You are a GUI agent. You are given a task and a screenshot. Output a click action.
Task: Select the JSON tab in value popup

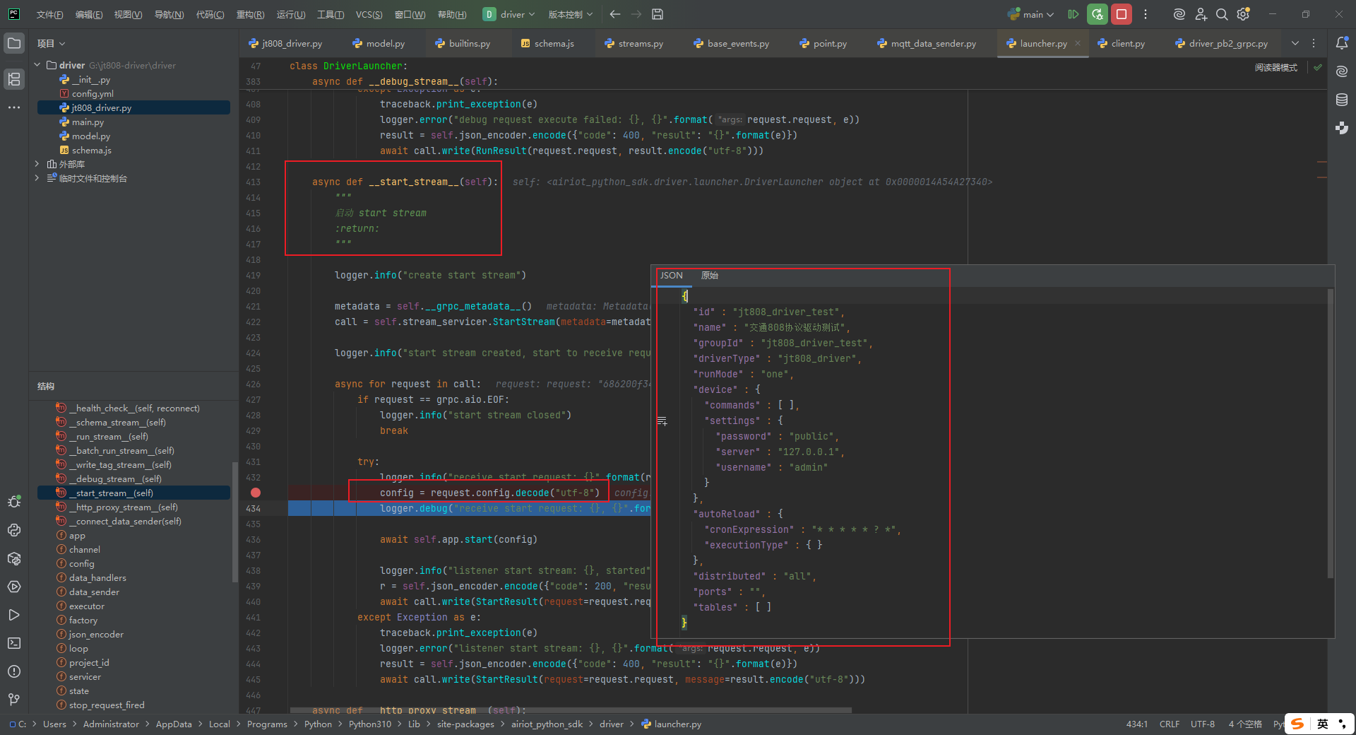672,276
